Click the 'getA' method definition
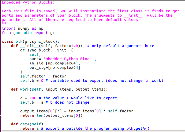The width and height of the screenshot is (185, 132). (x=27, y=124)
